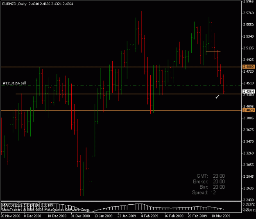Click the 31 Dec 2008 date label

[x=80, y=216]
